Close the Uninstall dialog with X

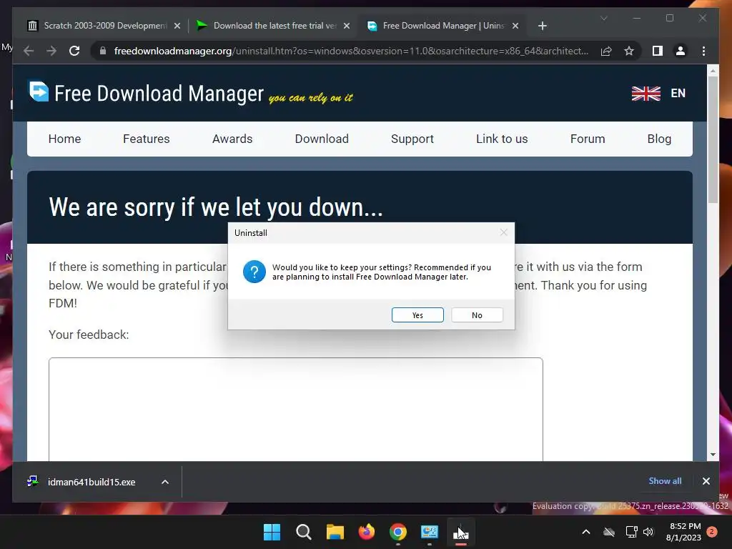503,232
